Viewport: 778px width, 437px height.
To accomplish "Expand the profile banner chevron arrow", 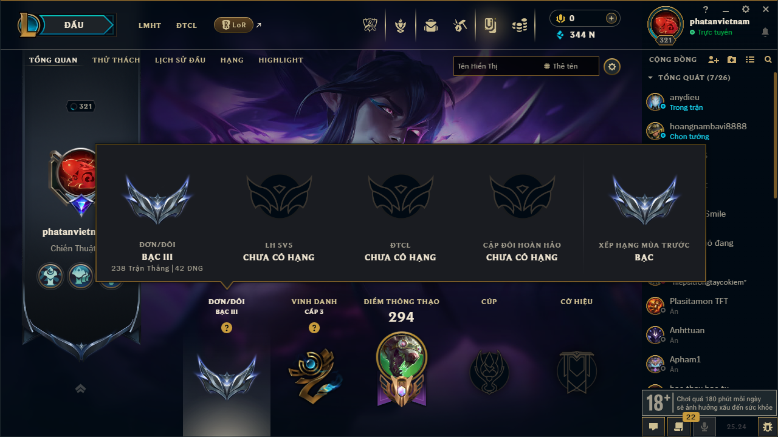I will 80,388.
